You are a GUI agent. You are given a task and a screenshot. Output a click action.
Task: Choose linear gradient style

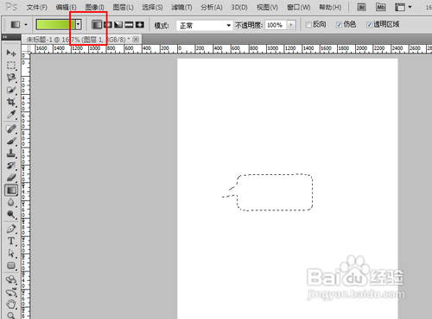(x=97, y=25)
